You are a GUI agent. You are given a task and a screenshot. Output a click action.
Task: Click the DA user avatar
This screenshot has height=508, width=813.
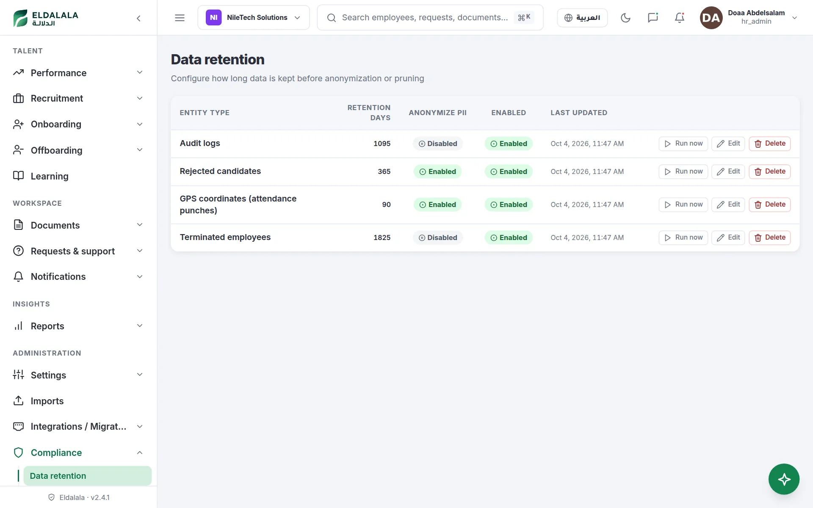[x=711, y=18]
